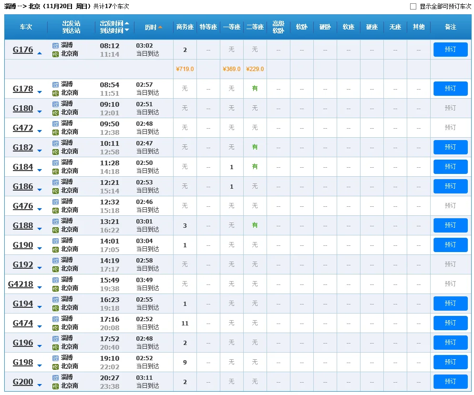
Task: Click the 过 station icon in the G184 row
Action: click(55, 162)
